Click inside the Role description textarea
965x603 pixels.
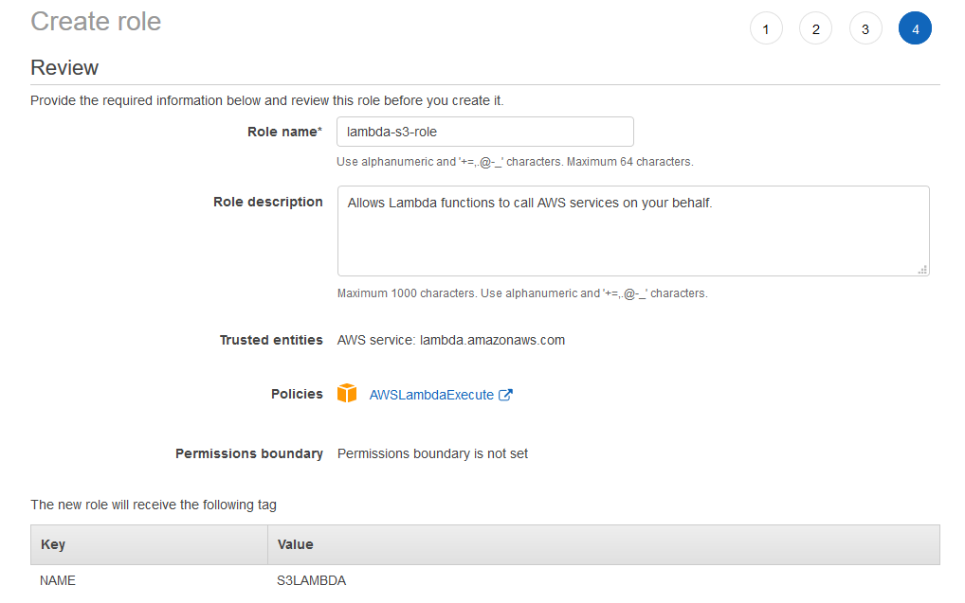pyautogui.click(x=633, y=231)
